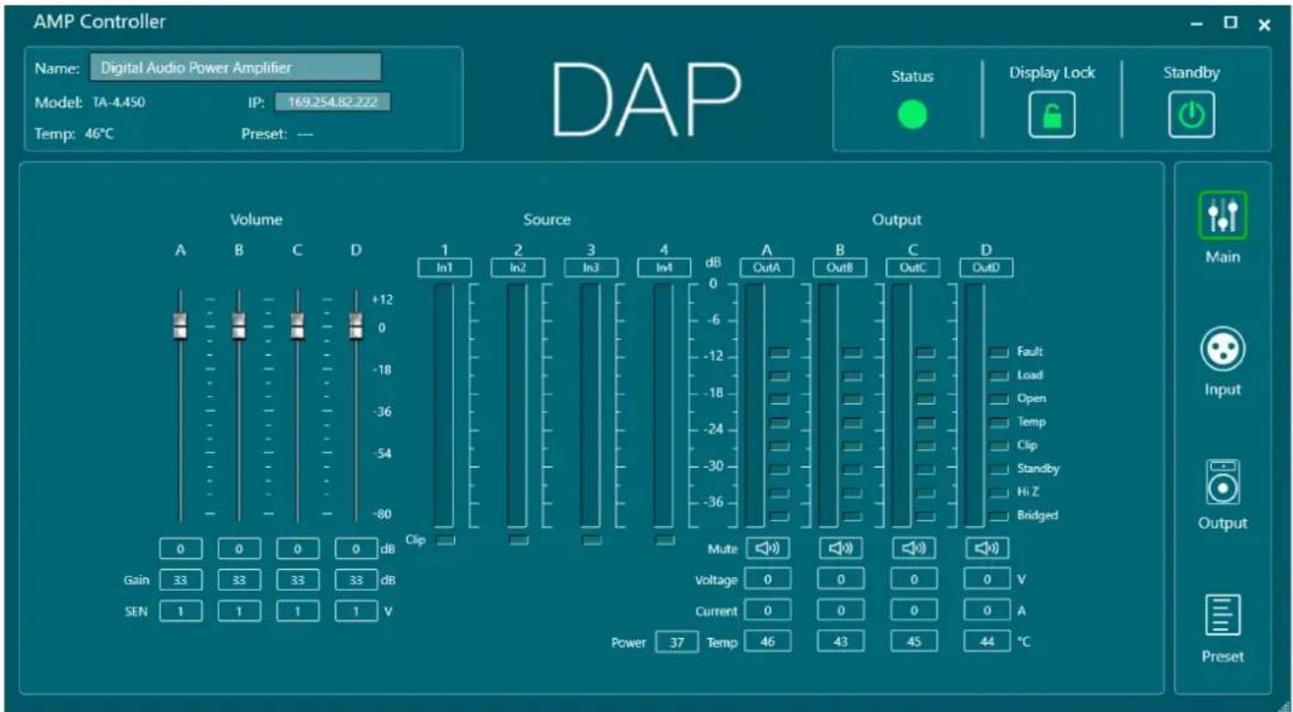This screenshot has width=1293, height=712.
Task: Click channel C volume dB value box
Action: point(297,550)
